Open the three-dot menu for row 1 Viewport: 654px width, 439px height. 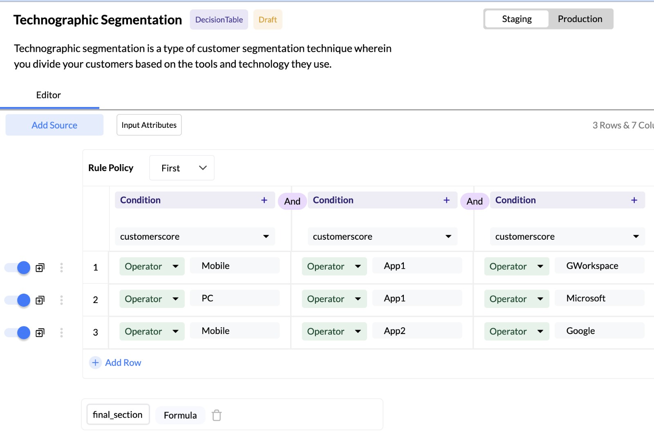pyautogui.click(x=61, y=268)
